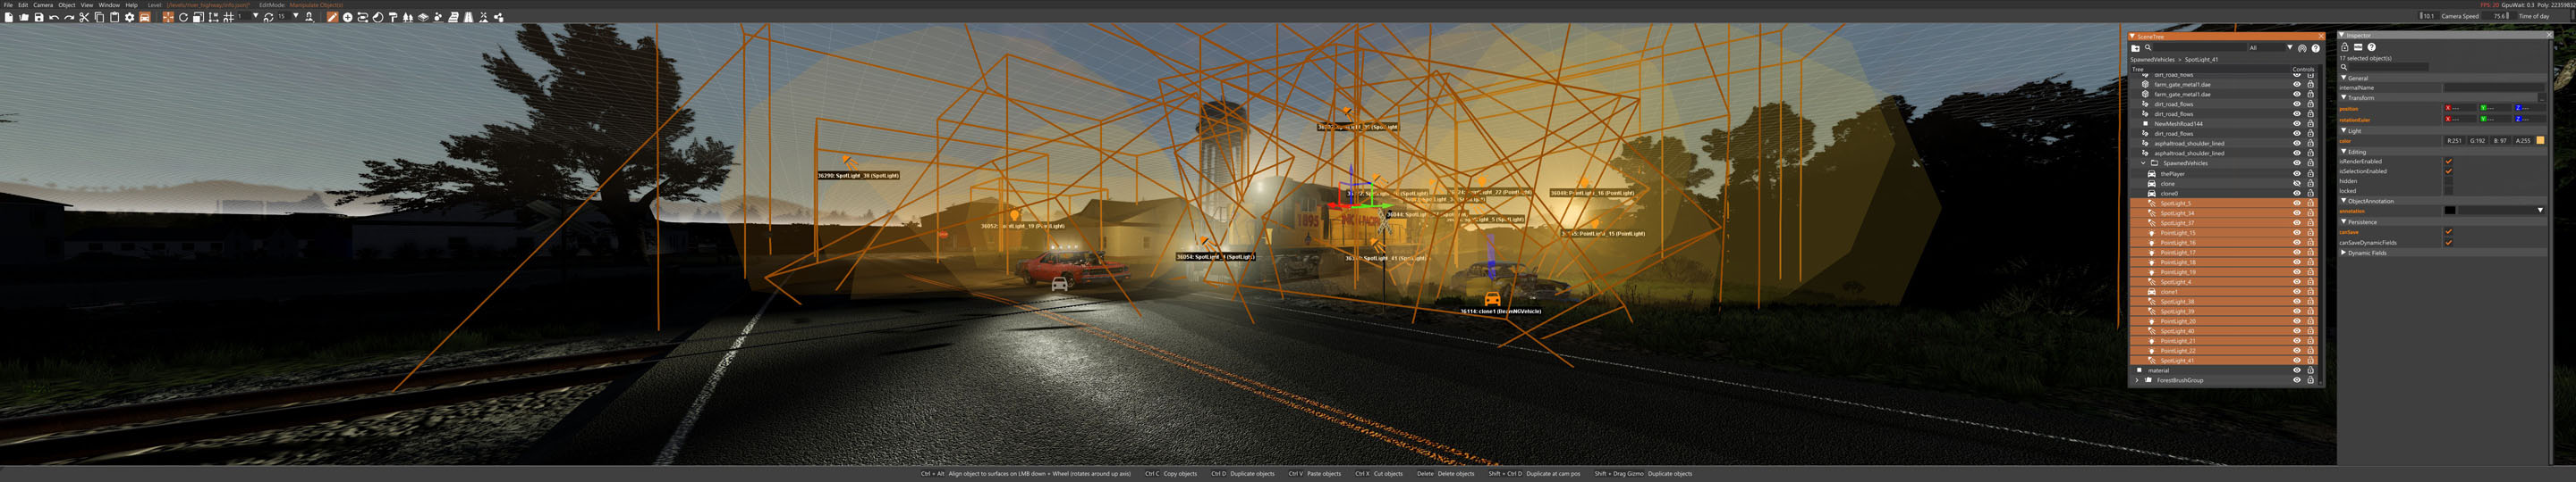The width and height of the screenshot is (2576, 482).
Task: Select farm_gate_metal1.dae first row
Action: [x=2182, y=85]
